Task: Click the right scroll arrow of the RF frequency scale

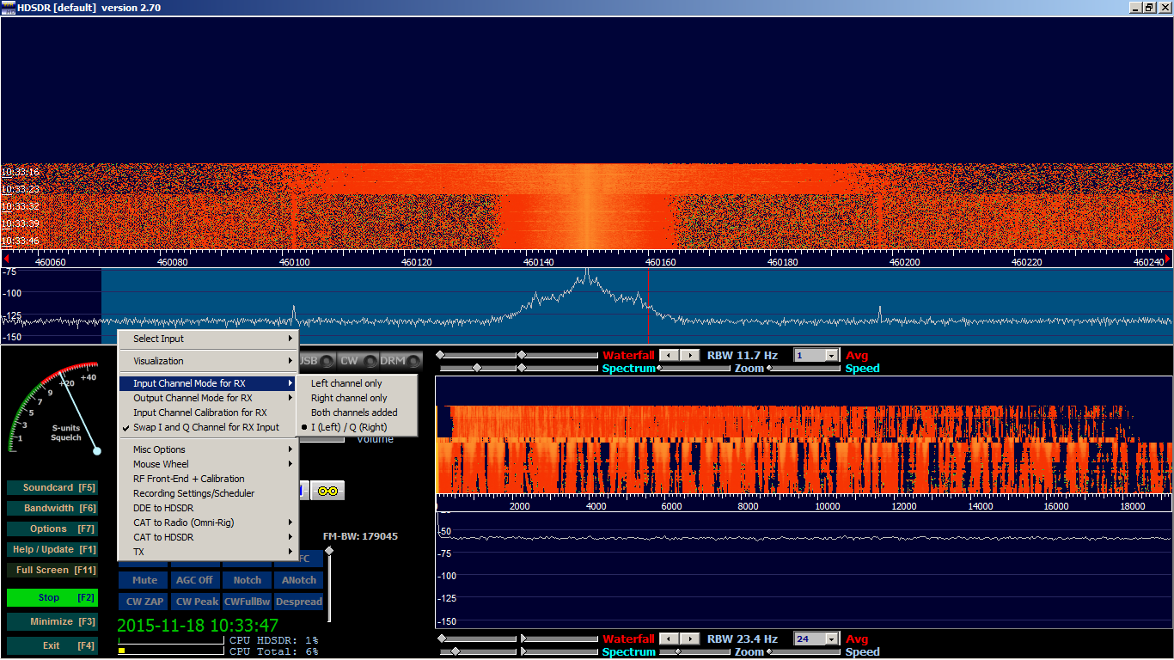Action: [1169, 258]
